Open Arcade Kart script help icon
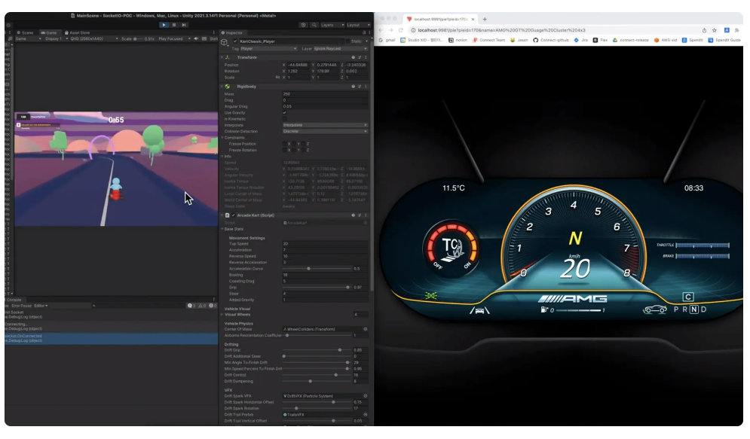The height and width of the screenshot is (439, 750). click(354, 215)
